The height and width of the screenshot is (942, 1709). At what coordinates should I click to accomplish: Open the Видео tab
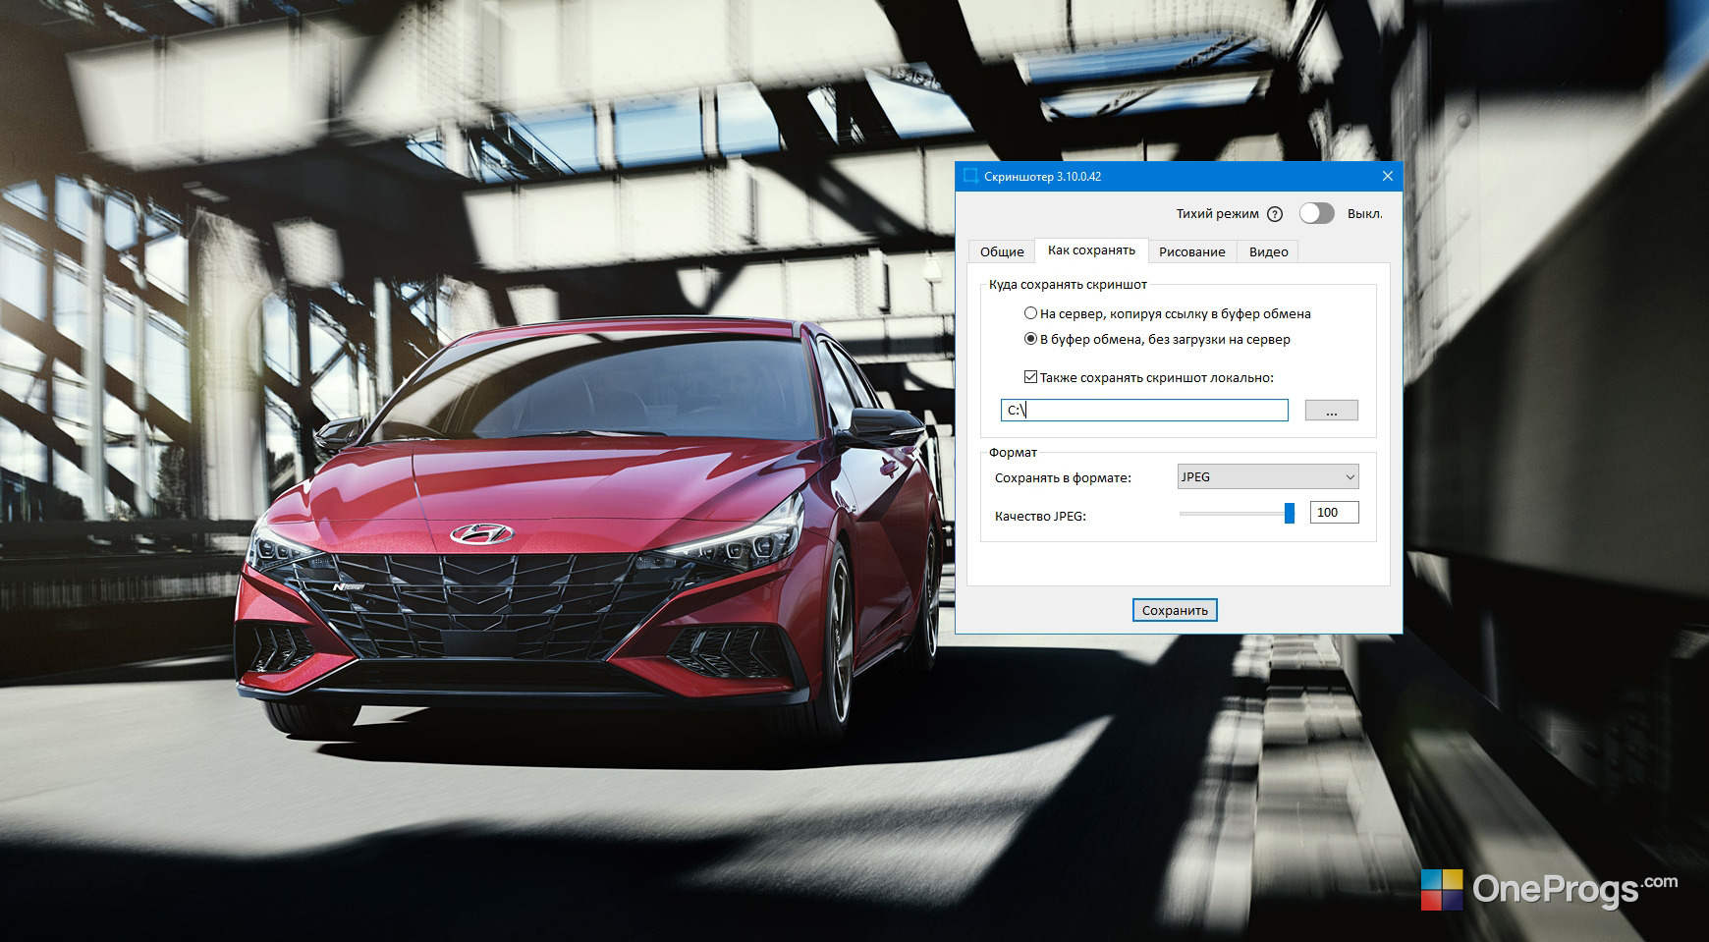pyautogui.click(x=1268, y=251)
